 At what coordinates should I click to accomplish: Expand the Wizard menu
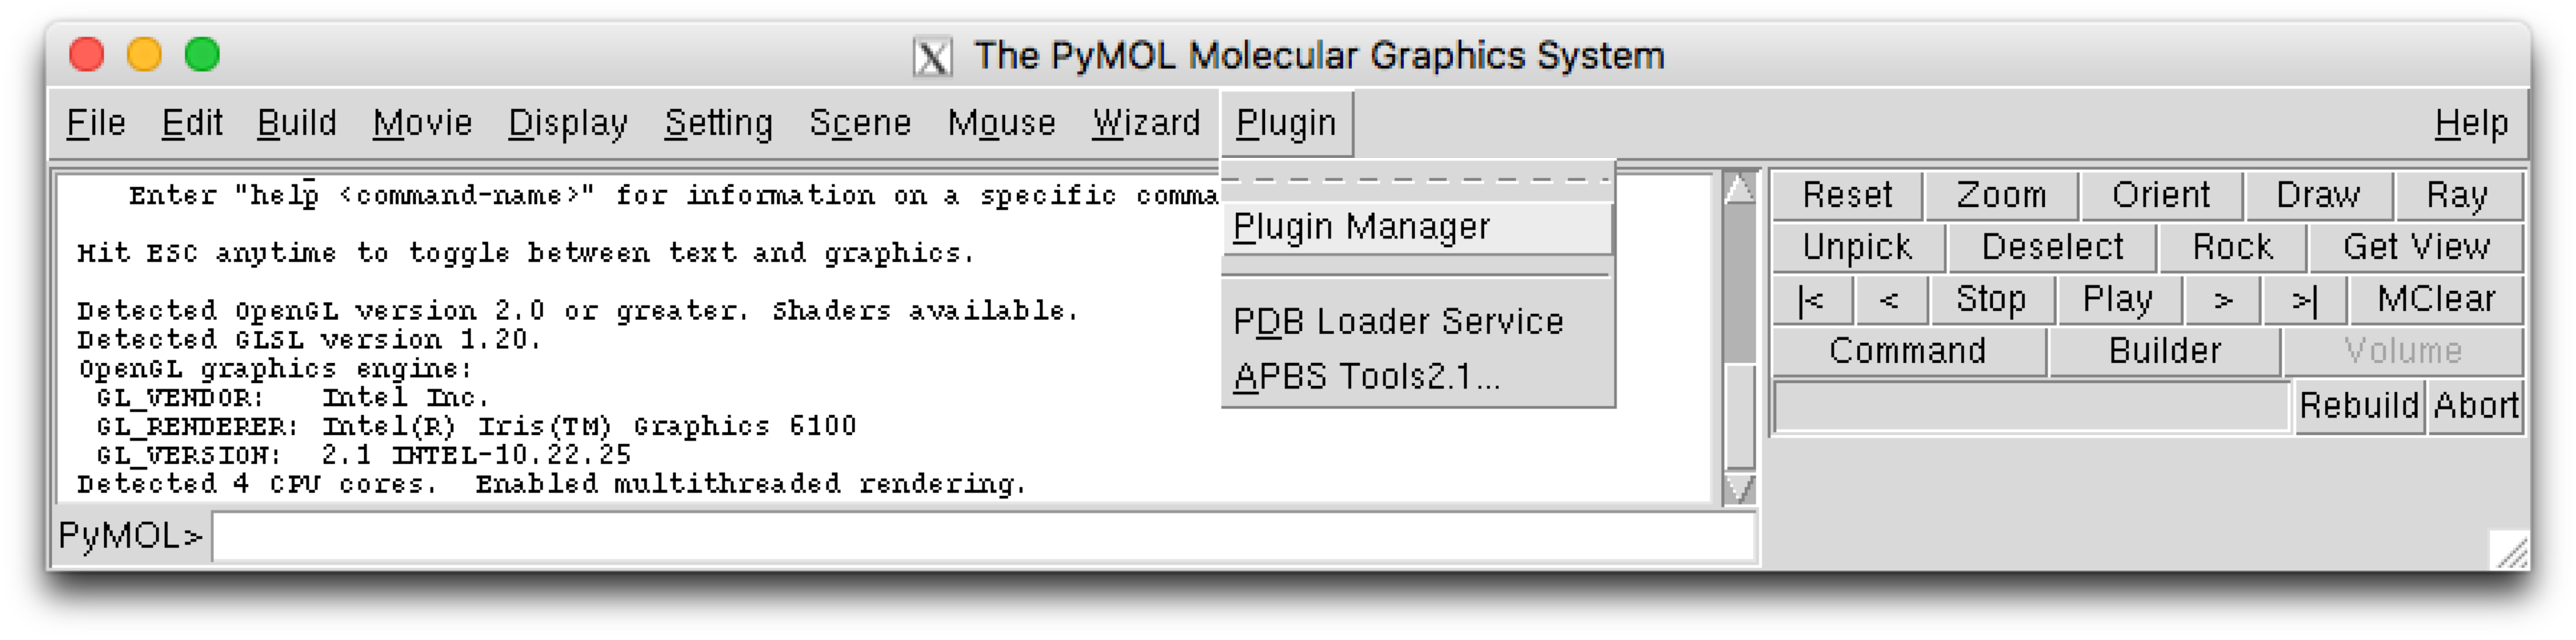(x=1145, y=124)
